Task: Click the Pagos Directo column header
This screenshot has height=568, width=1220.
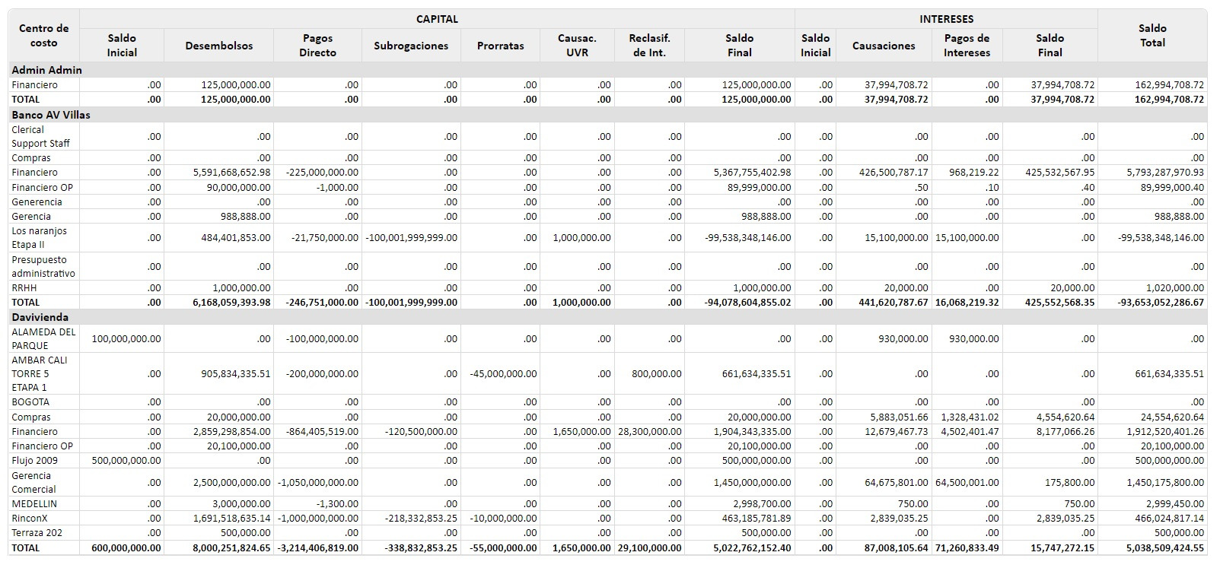Action: (318, 46)
